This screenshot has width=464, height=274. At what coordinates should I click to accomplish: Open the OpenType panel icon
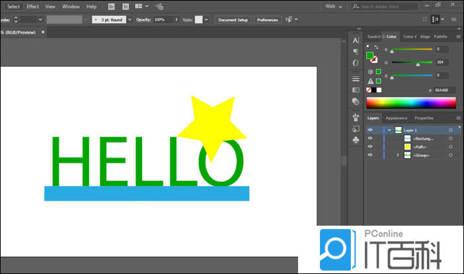click(356, 63)
